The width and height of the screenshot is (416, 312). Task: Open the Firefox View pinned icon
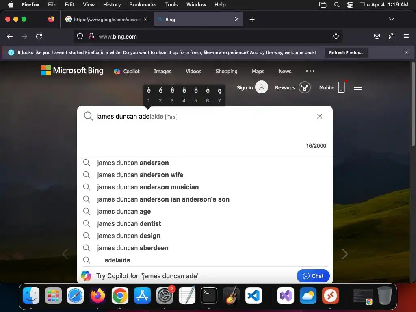51,19
